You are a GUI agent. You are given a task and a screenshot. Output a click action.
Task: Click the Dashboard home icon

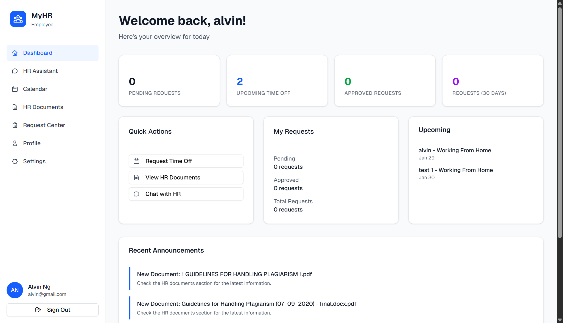coord(15,53)
